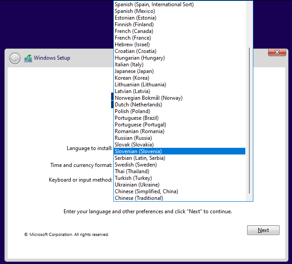Pick Russian (Russia)
Screen dimensions: 292x264
[x=180, y=138]
